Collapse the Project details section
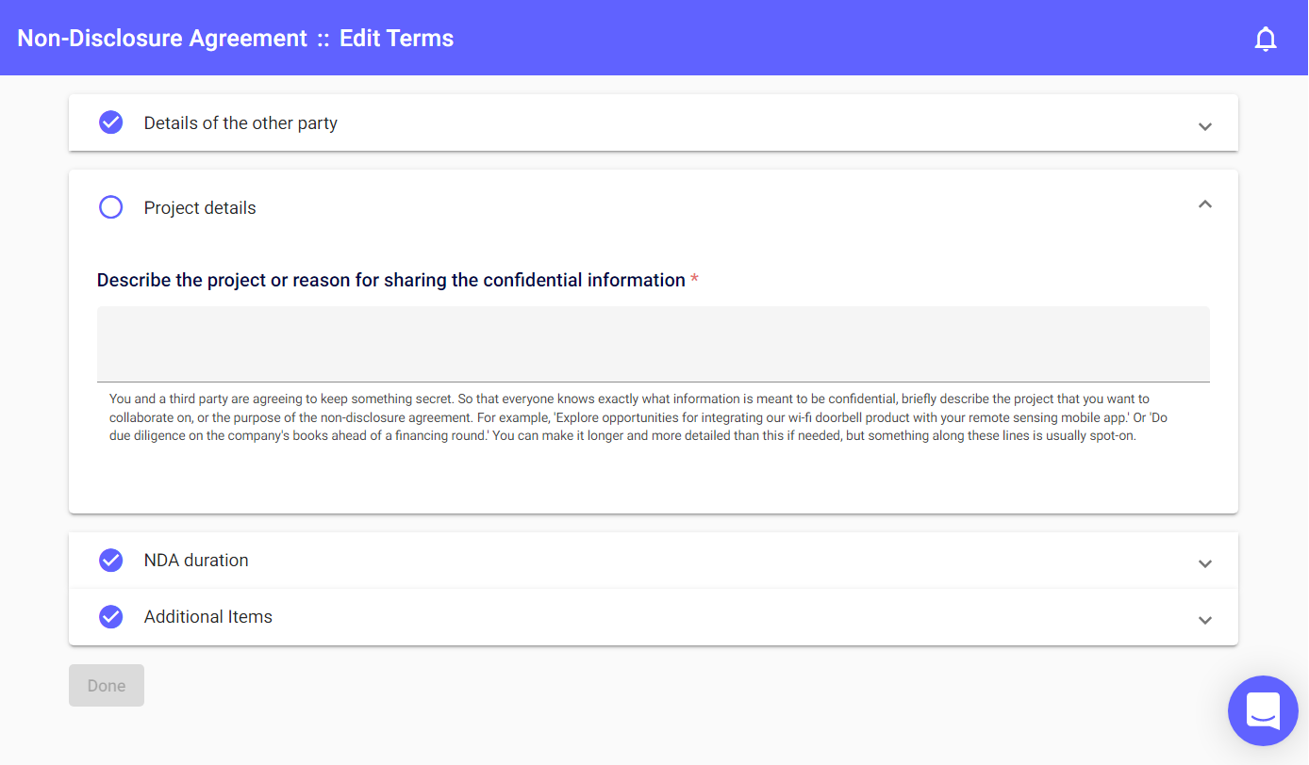The image size is (1309, 765). [x=1204, y=204]
